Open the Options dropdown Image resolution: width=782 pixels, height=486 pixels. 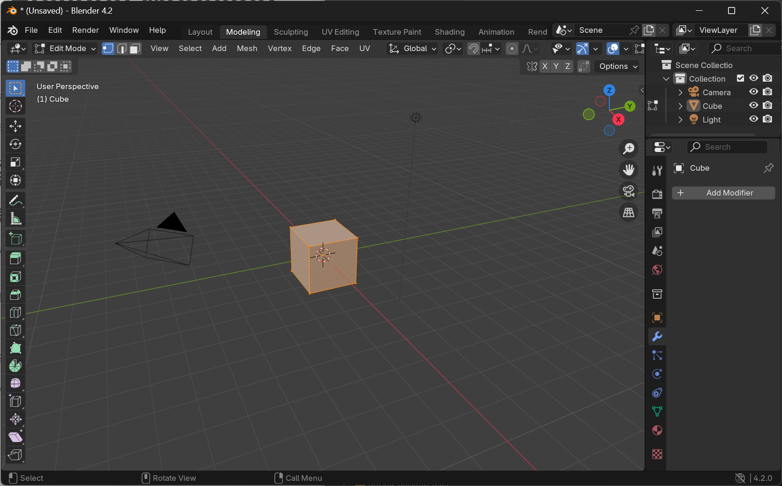pyautogui.click(x=617, y=66)
